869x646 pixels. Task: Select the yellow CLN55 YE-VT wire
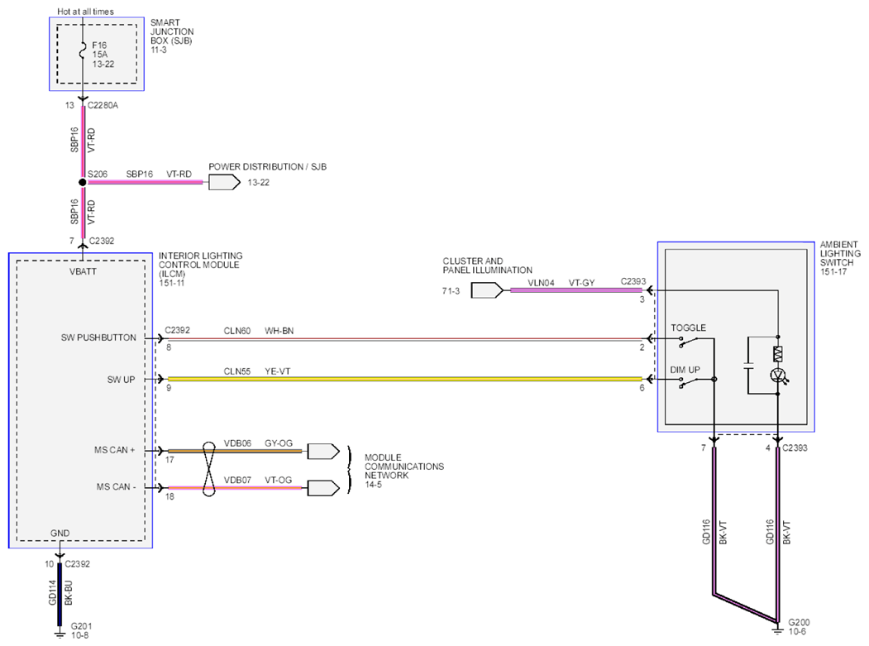pos(404,380)
